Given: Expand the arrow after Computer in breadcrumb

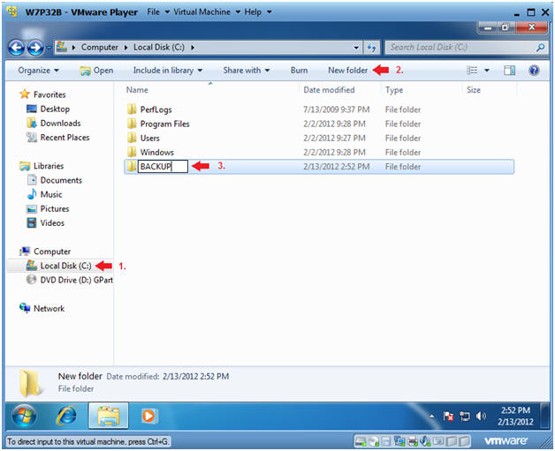Looking at the screenshot, I should click(125, 48).
